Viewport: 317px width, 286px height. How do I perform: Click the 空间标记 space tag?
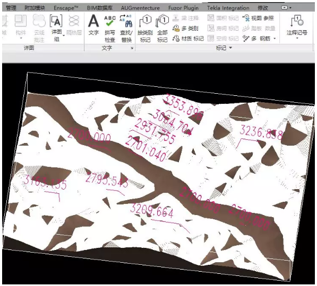point(223,38)
